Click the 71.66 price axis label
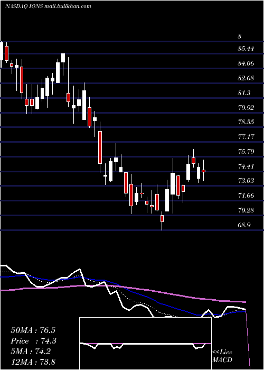This screenshot has height=370, width=264. point(246,196)
